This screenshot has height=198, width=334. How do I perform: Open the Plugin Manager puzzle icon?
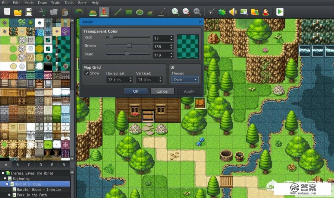click(x=222, y=12)
